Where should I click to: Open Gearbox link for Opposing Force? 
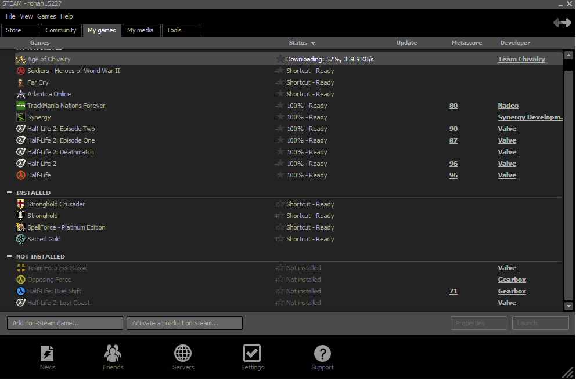(x=512, y=280)
